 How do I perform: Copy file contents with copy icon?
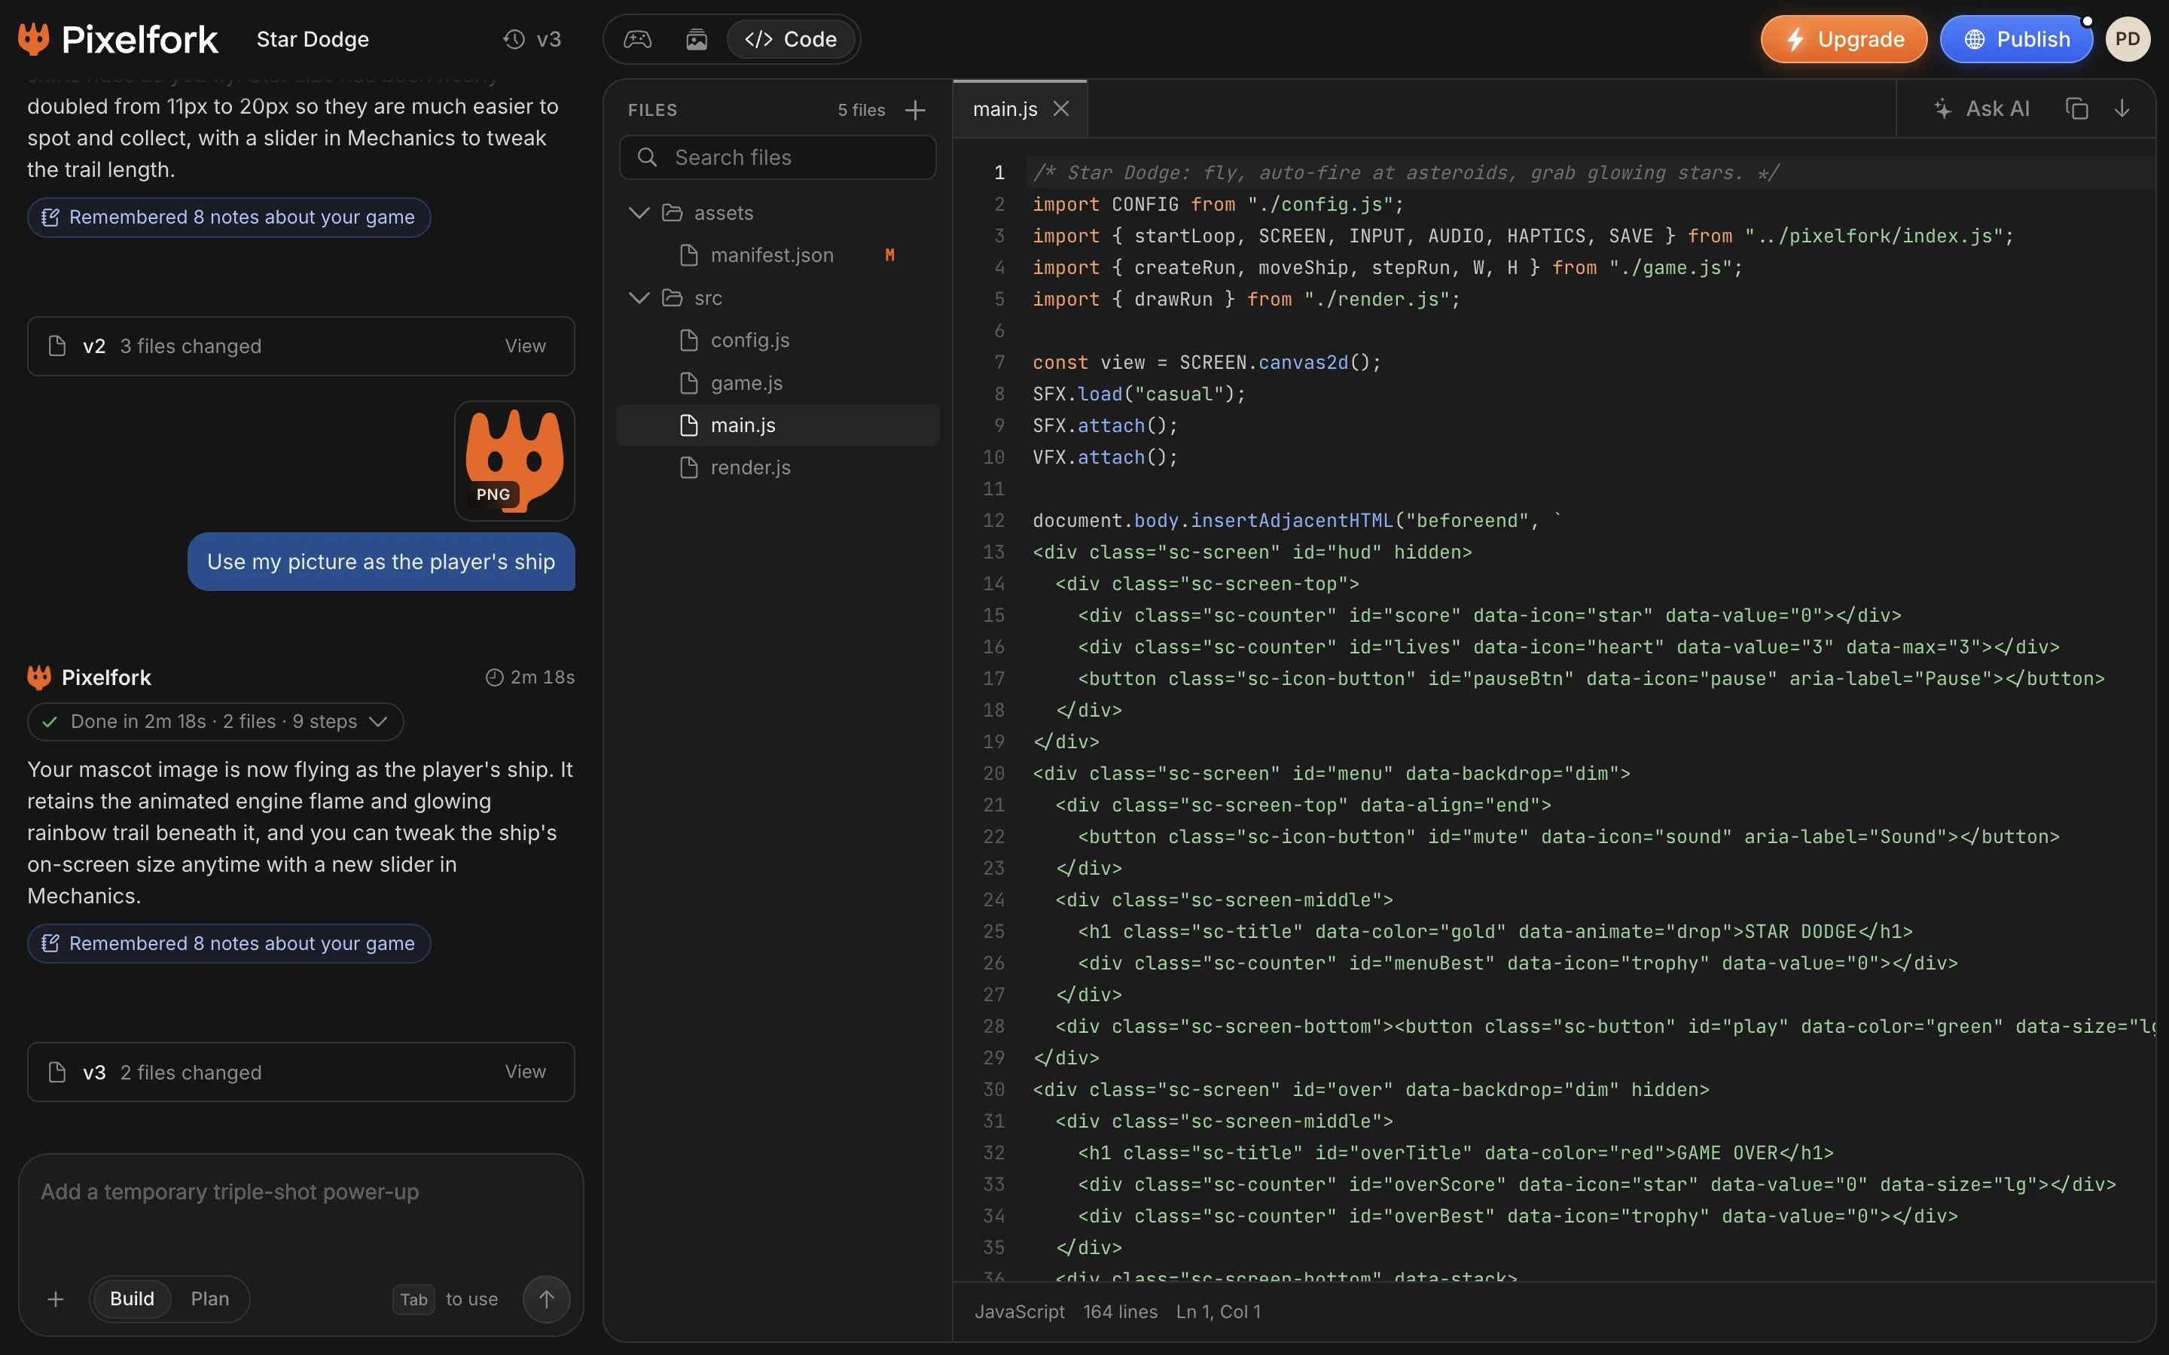coord(2076,108)
